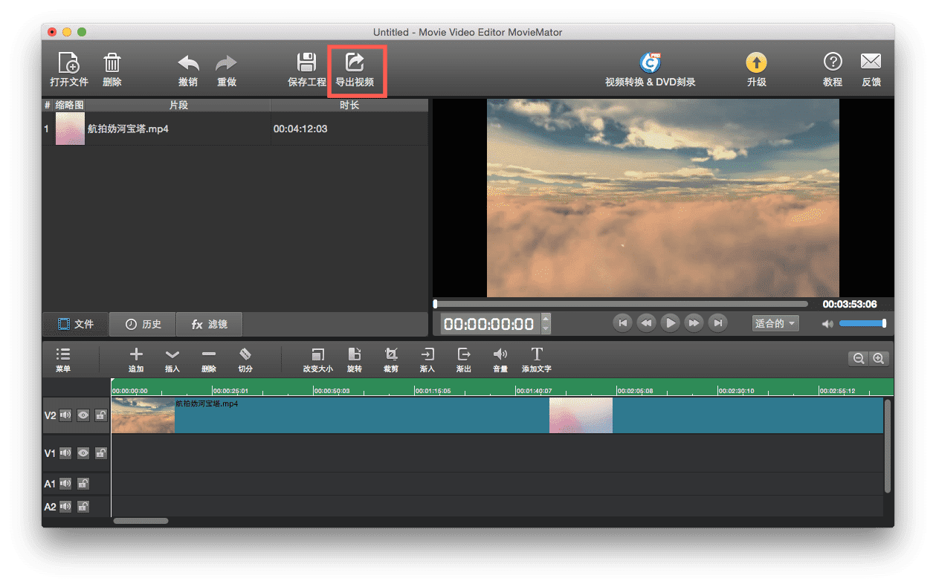
Task: Rewind the video
Action: (647, 323)
